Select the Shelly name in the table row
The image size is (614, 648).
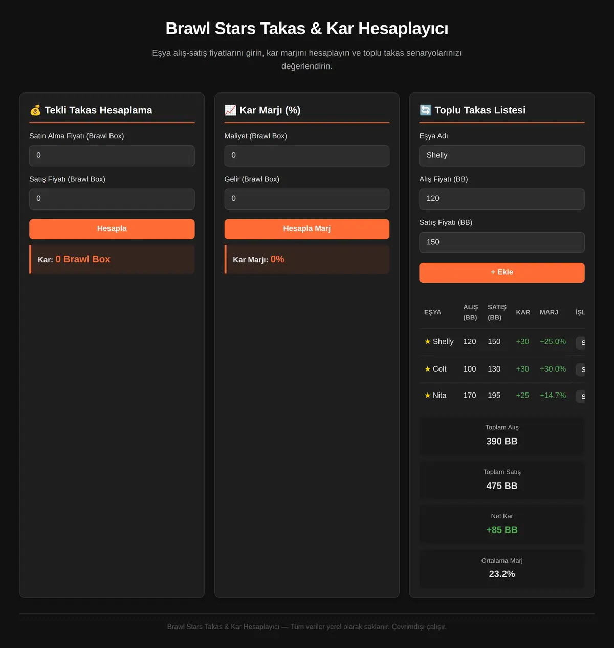coord(443,342)
